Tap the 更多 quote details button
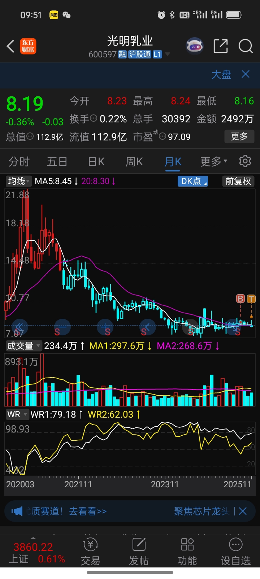The height and width of the screenshot is (579, 260). [239, 136]
